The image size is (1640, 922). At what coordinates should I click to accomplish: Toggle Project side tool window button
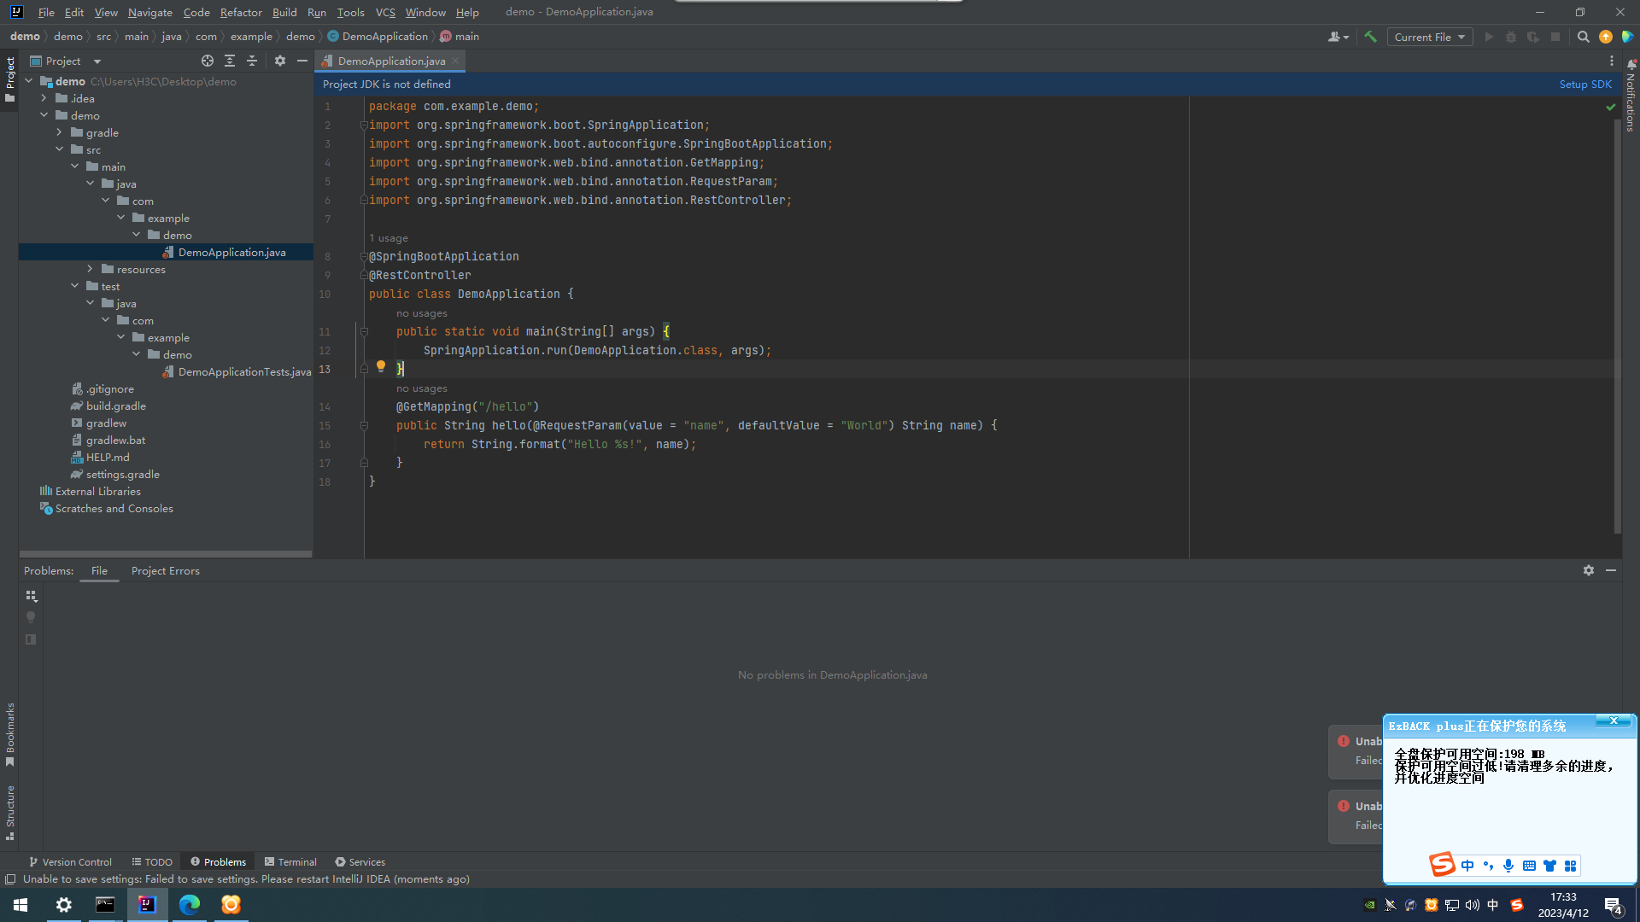[x=10, y=79]
